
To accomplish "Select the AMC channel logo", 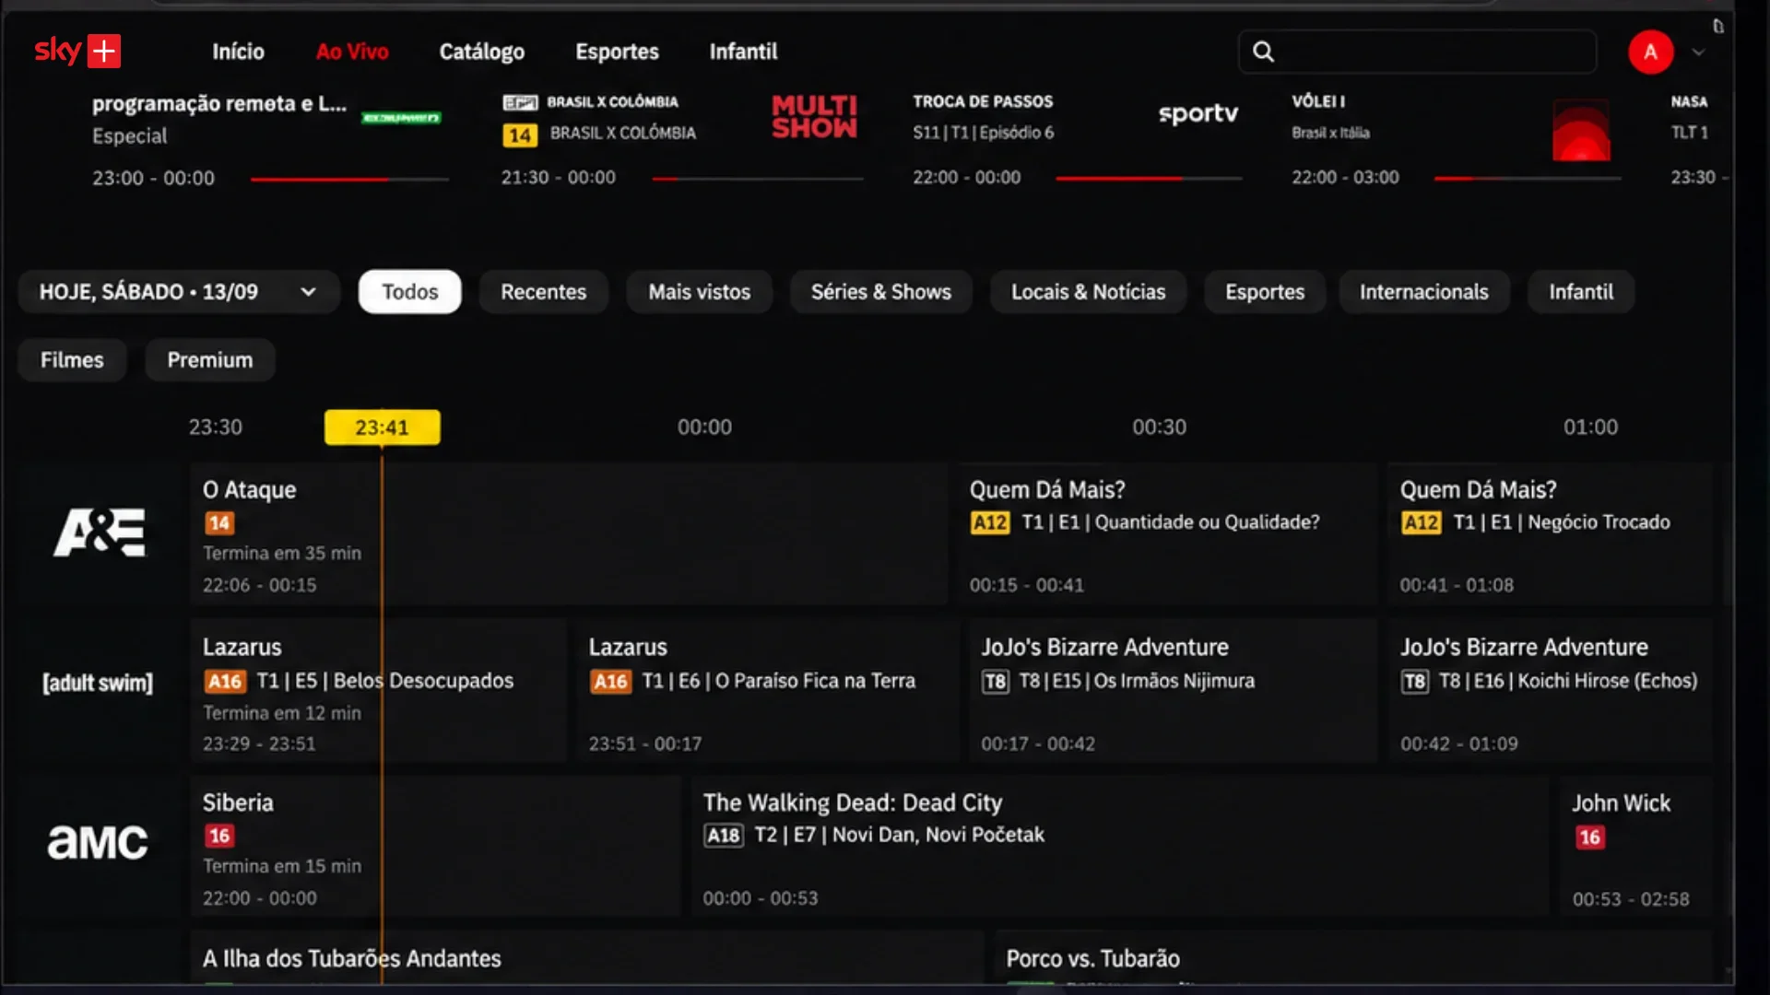I will [x=98, y=841].
